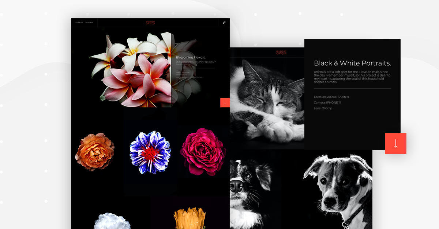Open the orange rose photo
Viewport: 439px width, 229px height.
point(95,152)
